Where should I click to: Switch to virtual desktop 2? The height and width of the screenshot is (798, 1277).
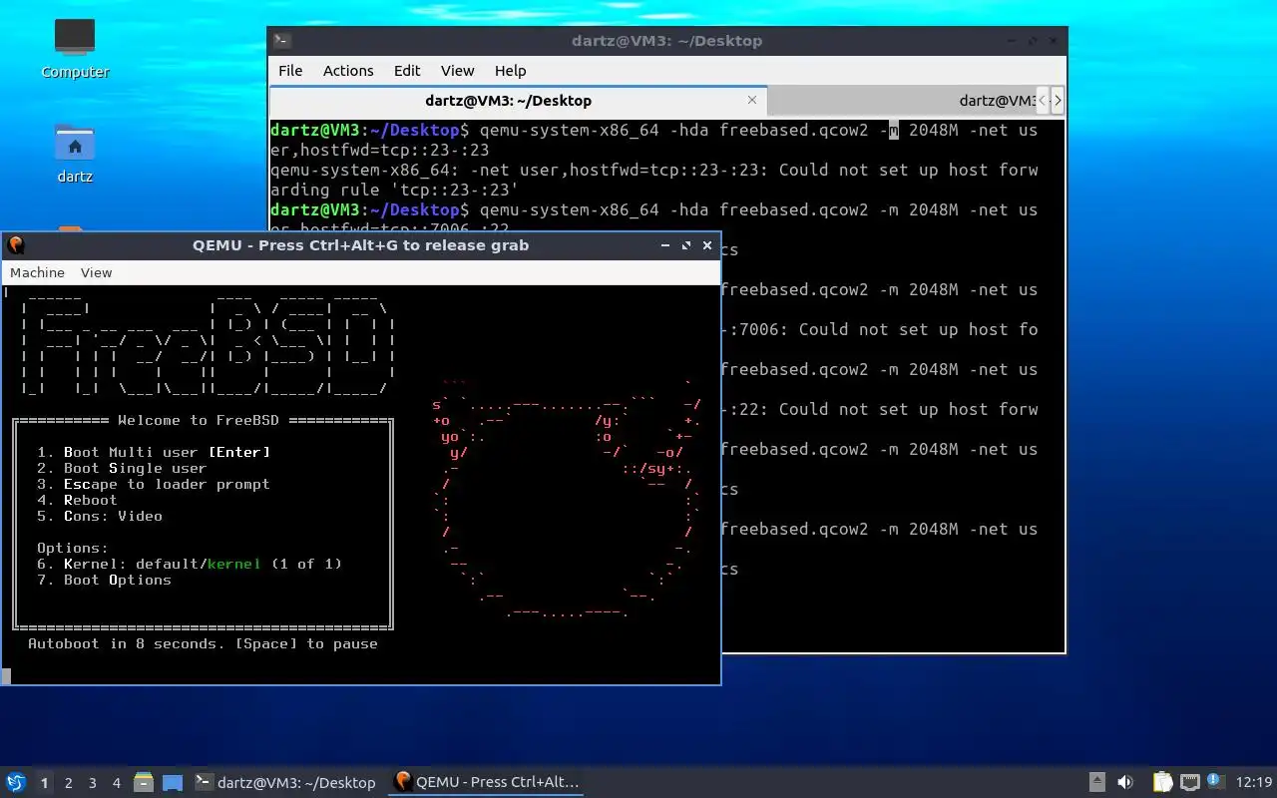click(68, 783)
